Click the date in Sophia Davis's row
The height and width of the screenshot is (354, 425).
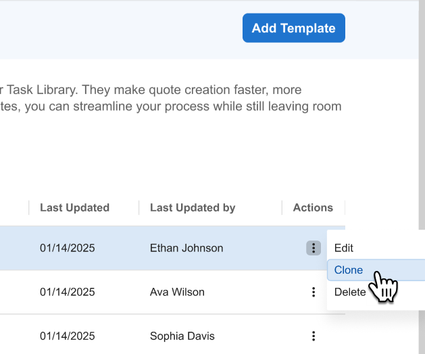[x=68, y=336]
